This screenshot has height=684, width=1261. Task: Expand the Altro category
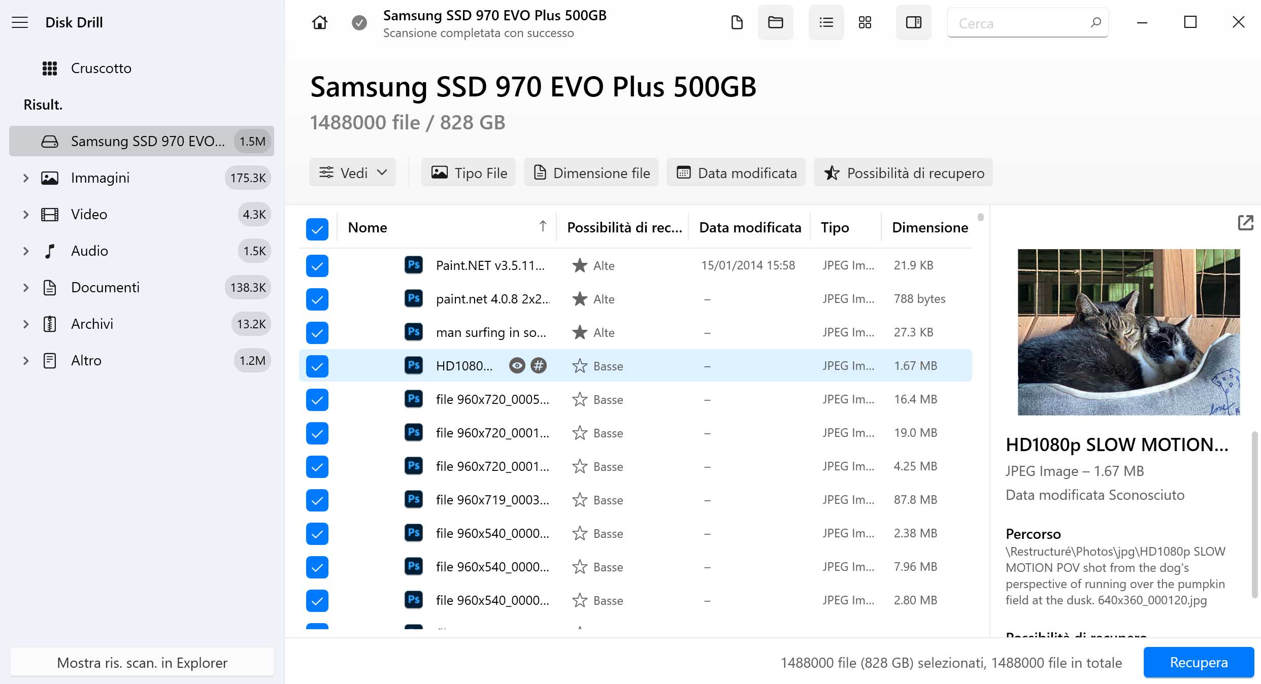(26, 360)
